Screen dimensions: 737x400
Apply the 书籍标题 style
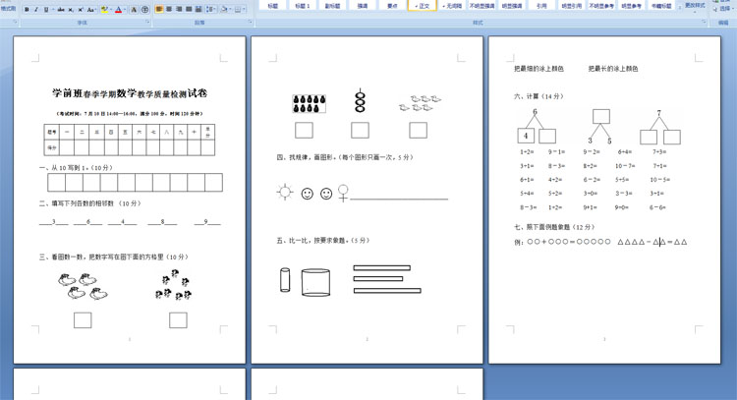661,6
